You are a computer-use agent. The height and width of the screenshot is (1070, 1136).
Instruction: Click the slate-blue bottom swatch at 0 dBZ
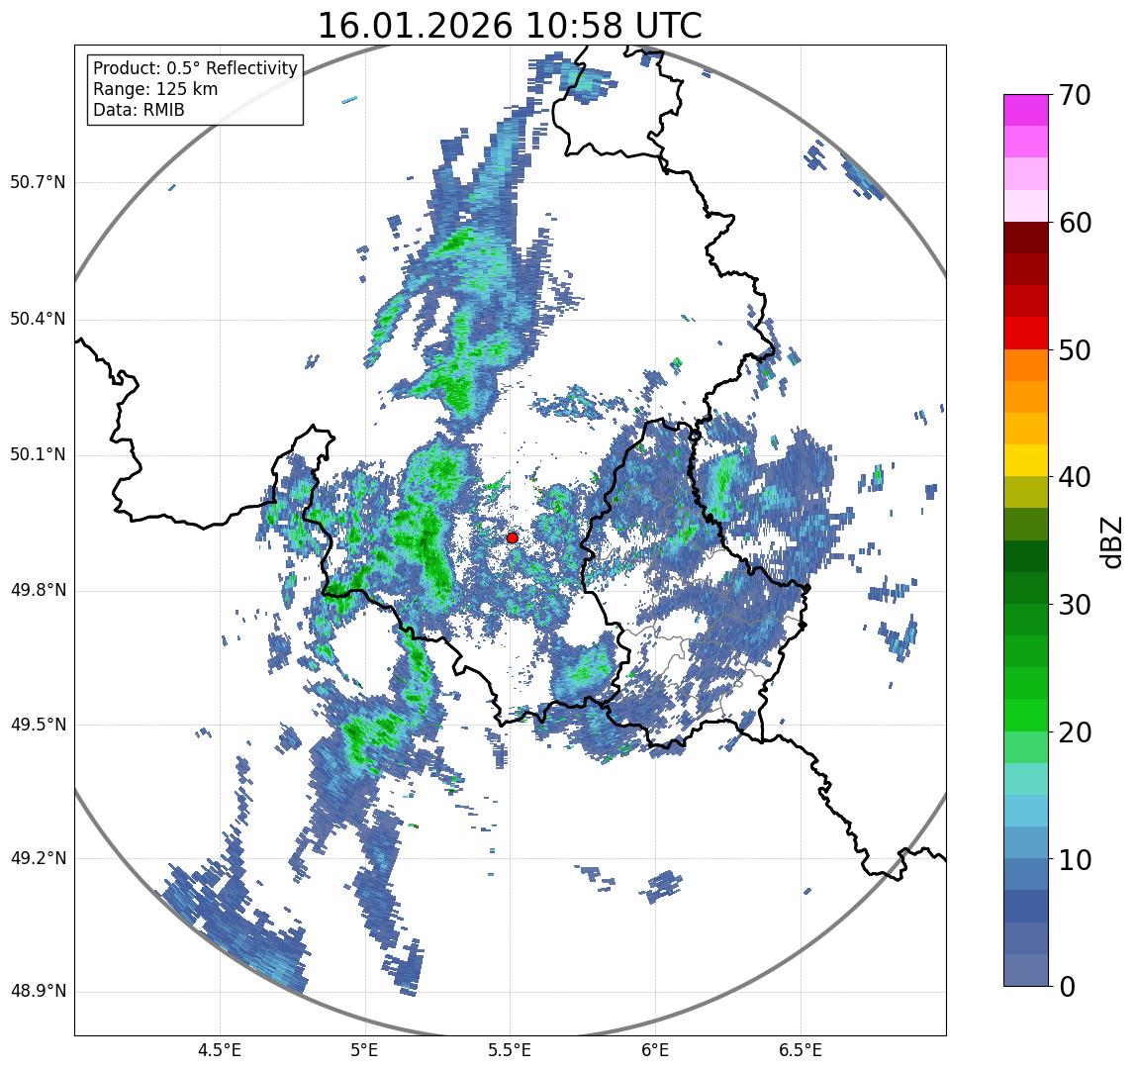point(1026,971)
